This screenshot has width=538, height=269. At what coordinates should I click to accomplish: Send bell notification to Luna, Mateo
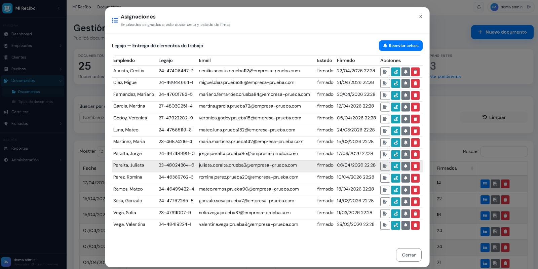pyautogui.click(x=406, y=131)
